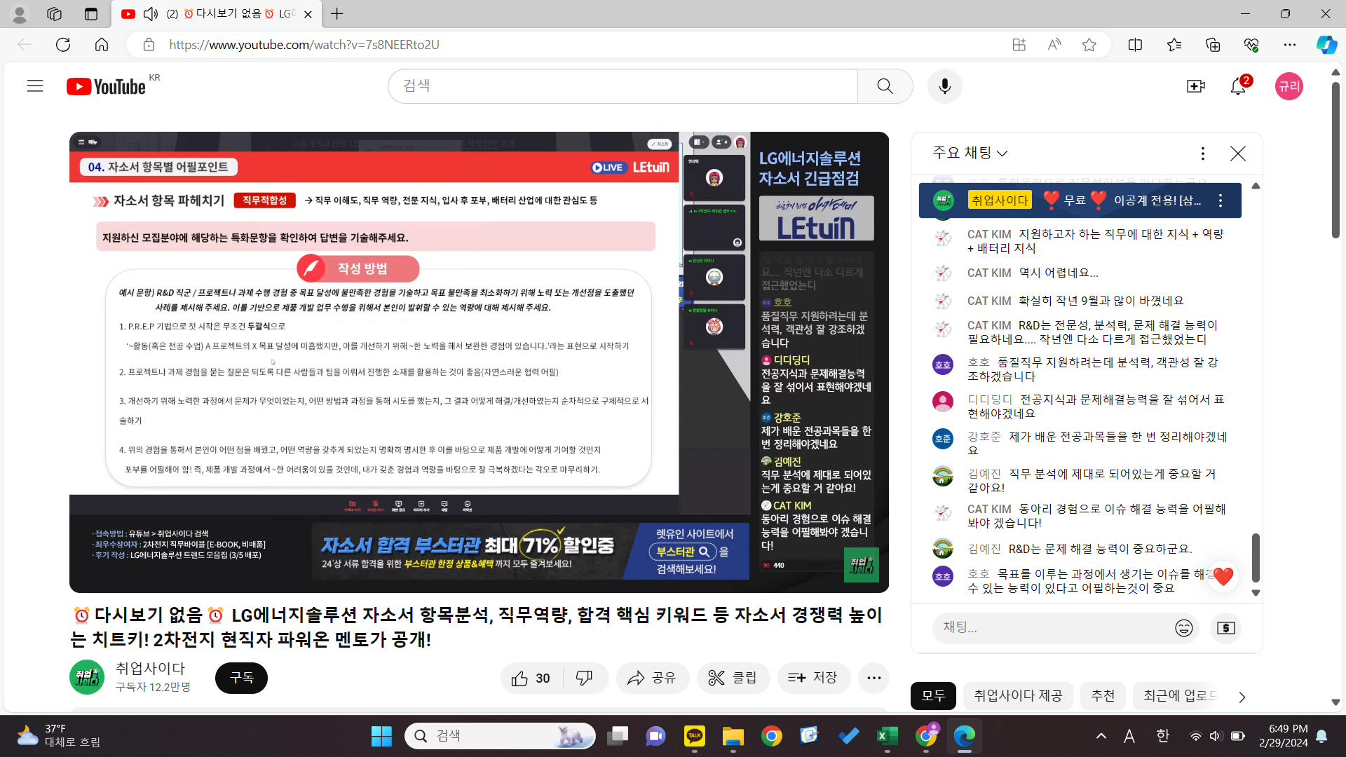Open a new browser tab

click(x=337, y=14)
